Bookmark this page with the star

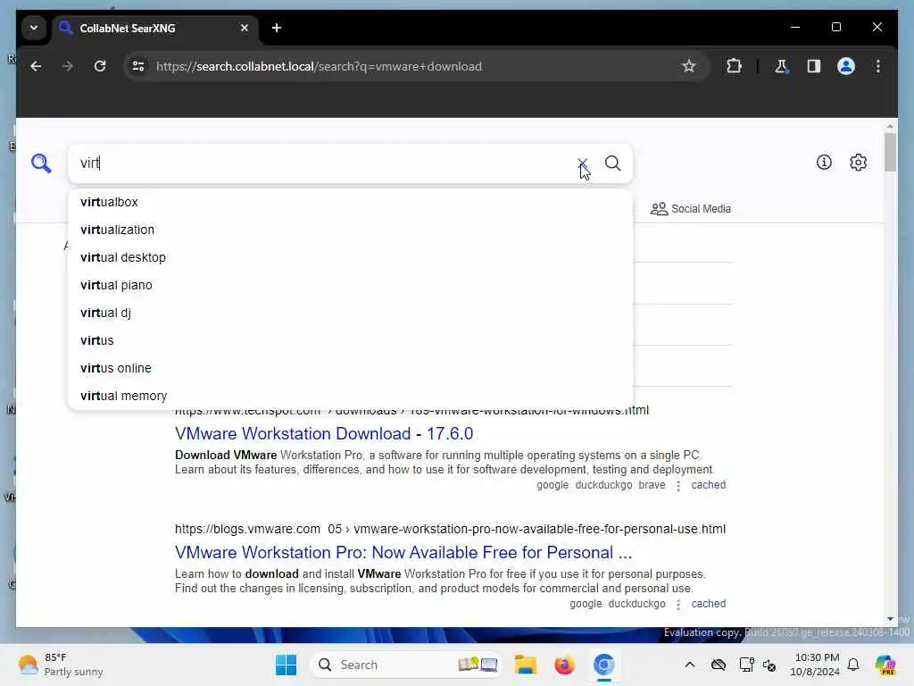(x=688, y=66)
